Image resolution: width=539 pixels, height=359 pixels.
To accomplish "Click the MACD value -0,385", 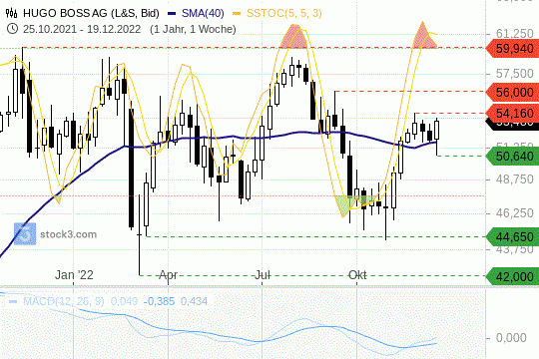I will click(x=159, y=301).
